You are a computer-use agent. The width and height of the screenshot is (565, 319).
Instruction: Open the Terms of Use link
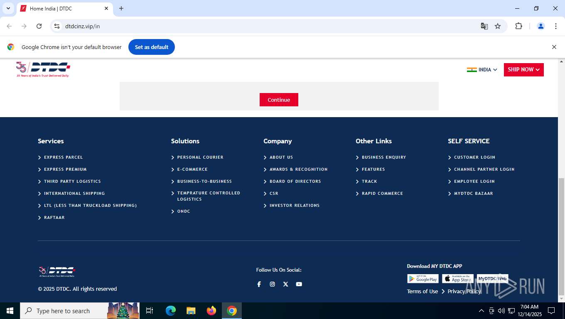pos(423,292)
